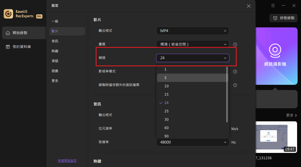Viewport: 301px width, 167px height.
Task: Open the hamburger menu icon in main window
Action: click(273, 5)
